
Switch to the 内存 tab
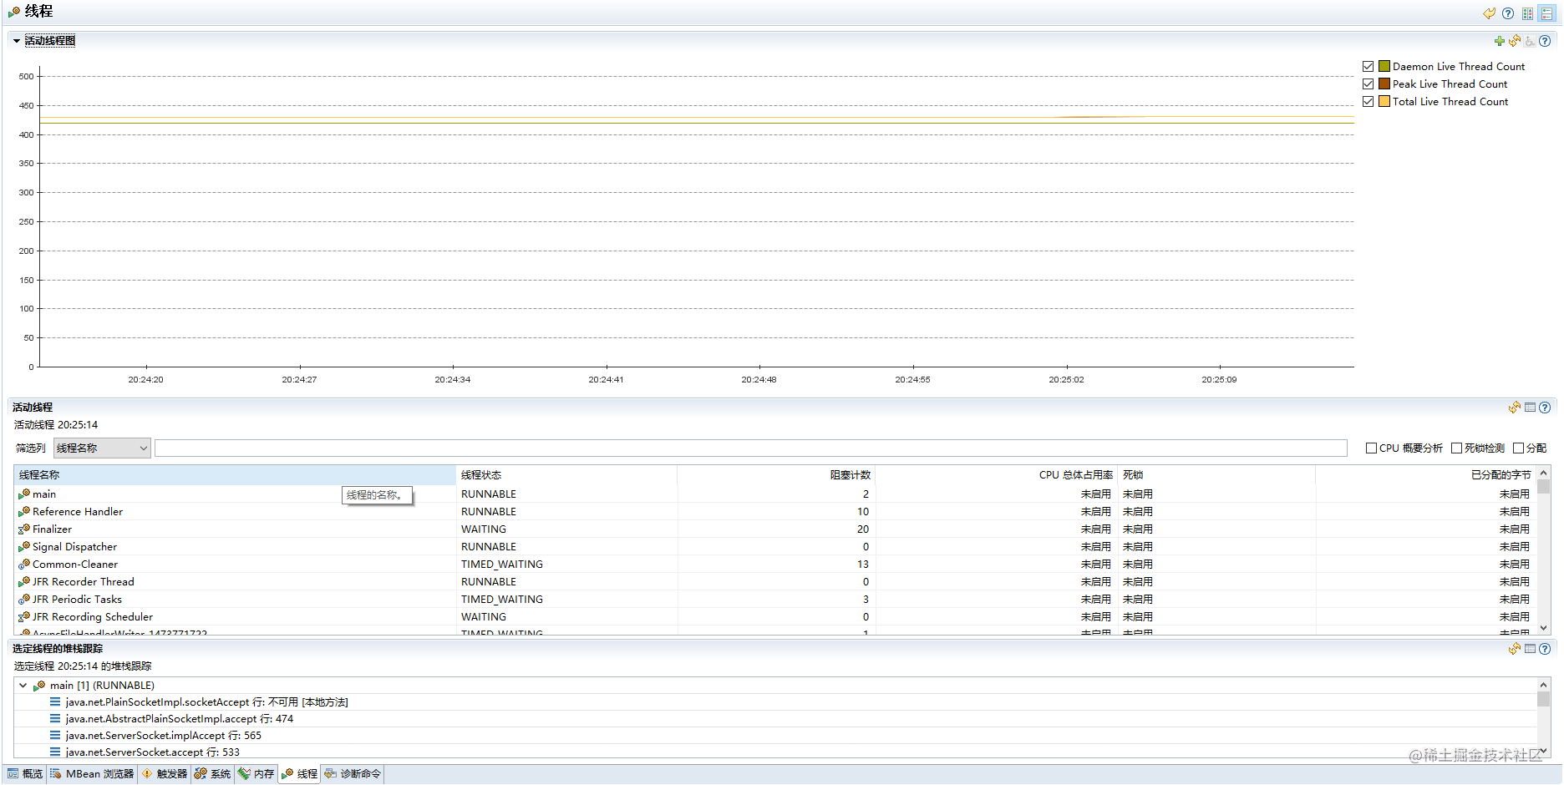(x=256, y=774)
